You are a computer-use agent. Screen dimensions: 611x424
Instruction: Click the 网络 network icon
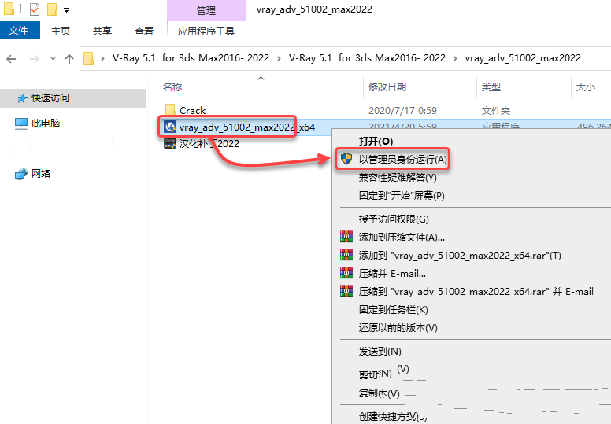point(21,174)
